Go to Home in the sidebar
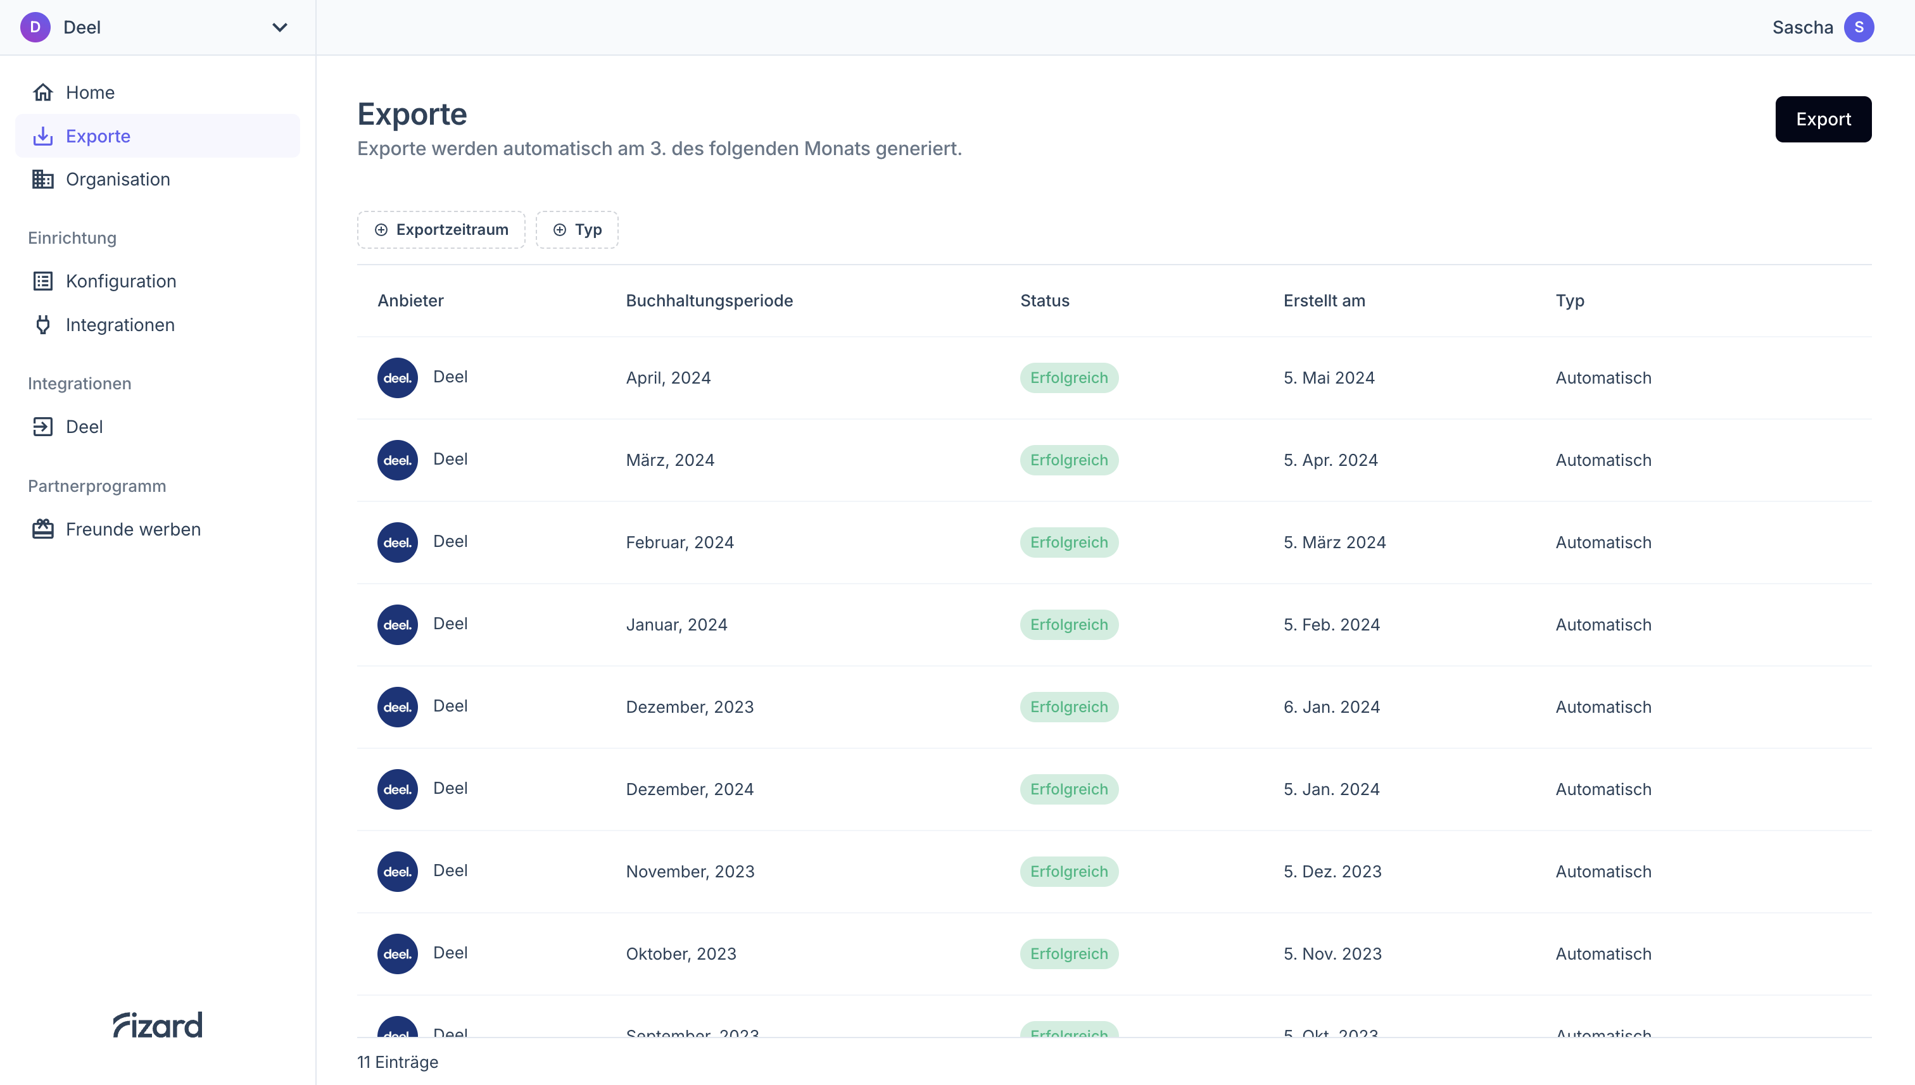This screenshot has height=1085, width=1915. click(157, 92)
